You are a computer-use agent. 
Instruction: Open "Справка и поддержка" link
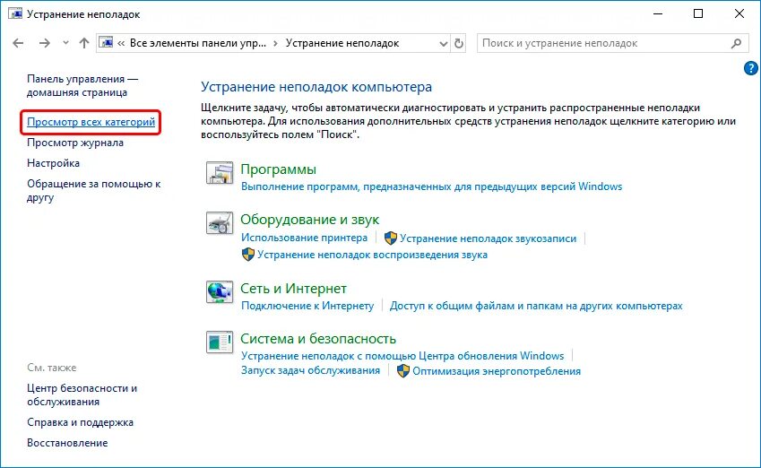(x=80, y=422)
